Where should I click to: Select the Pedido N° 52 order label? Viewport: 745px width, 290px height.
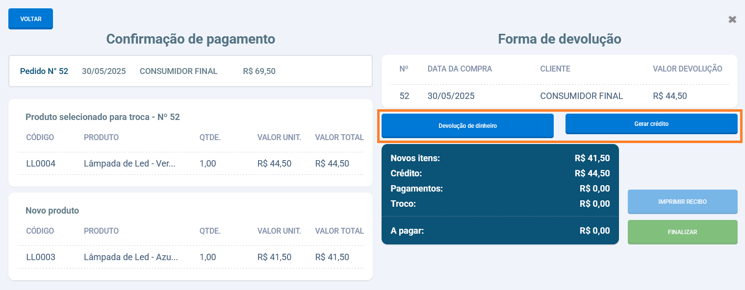click(x=44, y=71)
